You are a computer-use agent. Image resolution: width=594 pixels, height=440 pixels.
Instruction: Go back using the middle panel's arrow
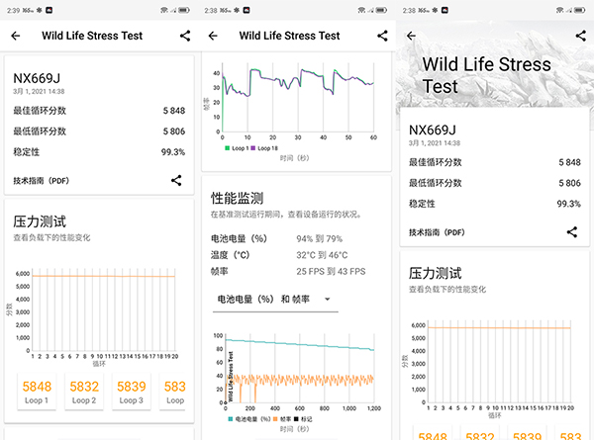pos(213,36)
